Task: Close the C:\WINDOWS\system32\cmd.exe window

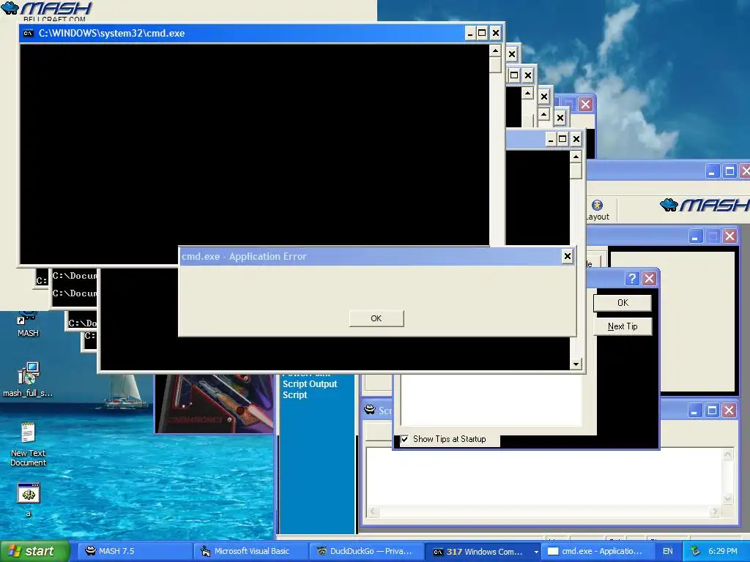Action: 496,33
